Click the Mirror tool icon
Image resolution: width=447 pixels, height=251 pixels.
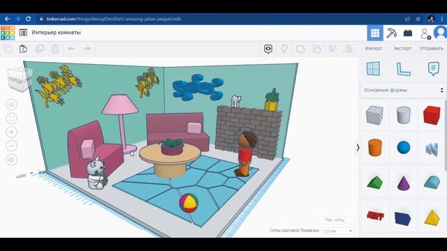pos(348,49)
